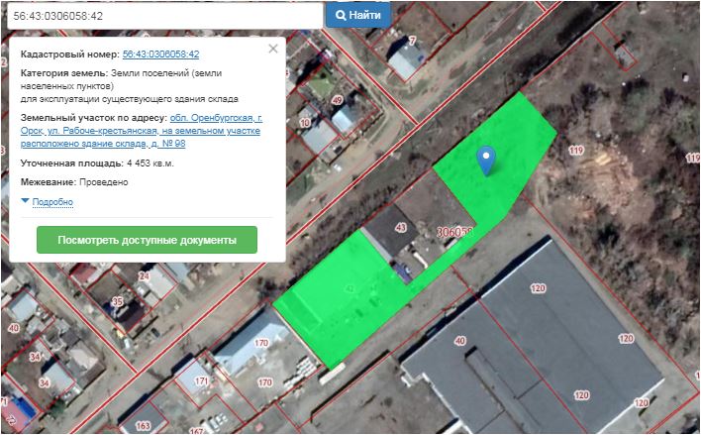Click cadastral quarter label 306058
701x435 pixels.
455,231
